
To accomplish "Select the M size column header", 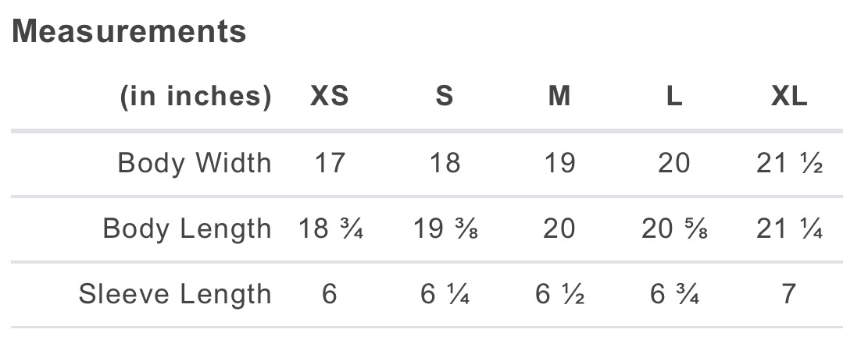I will (x=559, y=97).
